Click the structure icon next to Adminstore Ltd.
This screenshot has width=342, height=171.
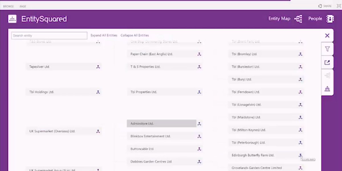(x=199, y=124)
